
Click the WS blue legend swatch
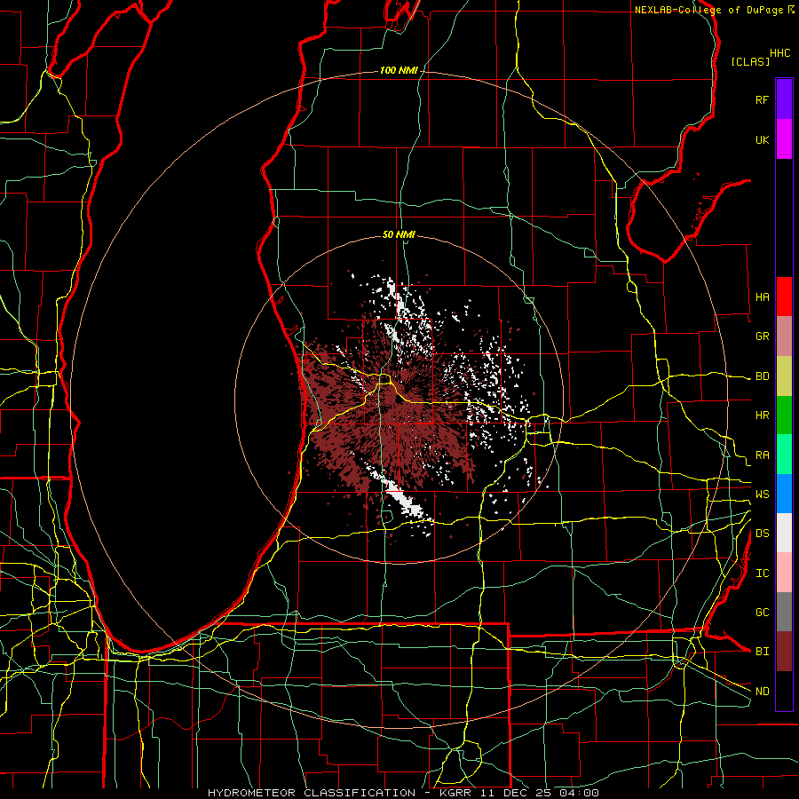coord(784,494)
